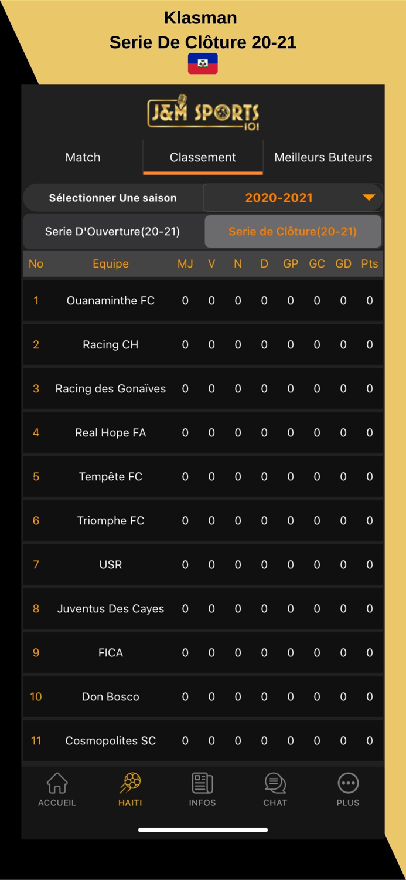Open the Infos news section
This screenshot has width=406, height=880.
(203, 789)
